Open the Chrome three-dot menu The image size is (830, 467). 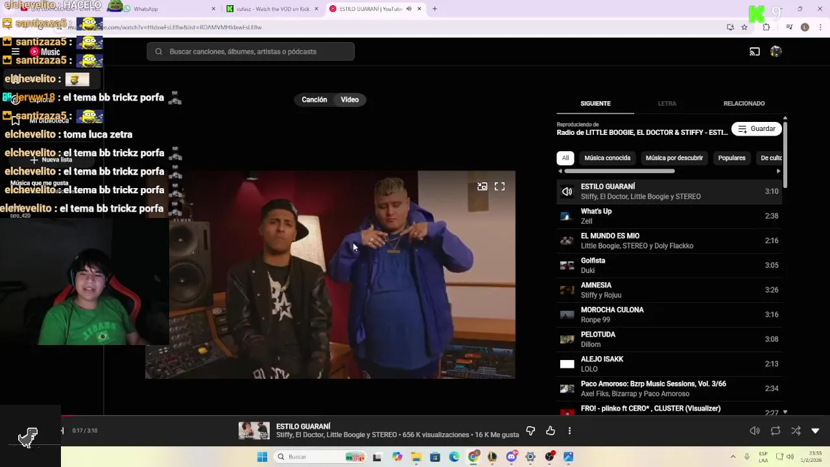pyautogui.click(x=820, y=27)
